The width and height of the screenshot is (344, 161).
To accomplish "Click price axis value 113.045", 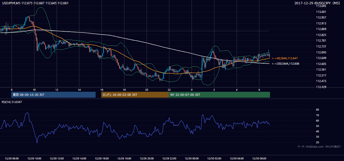I will pyautogui.click(x=321, y=6).
